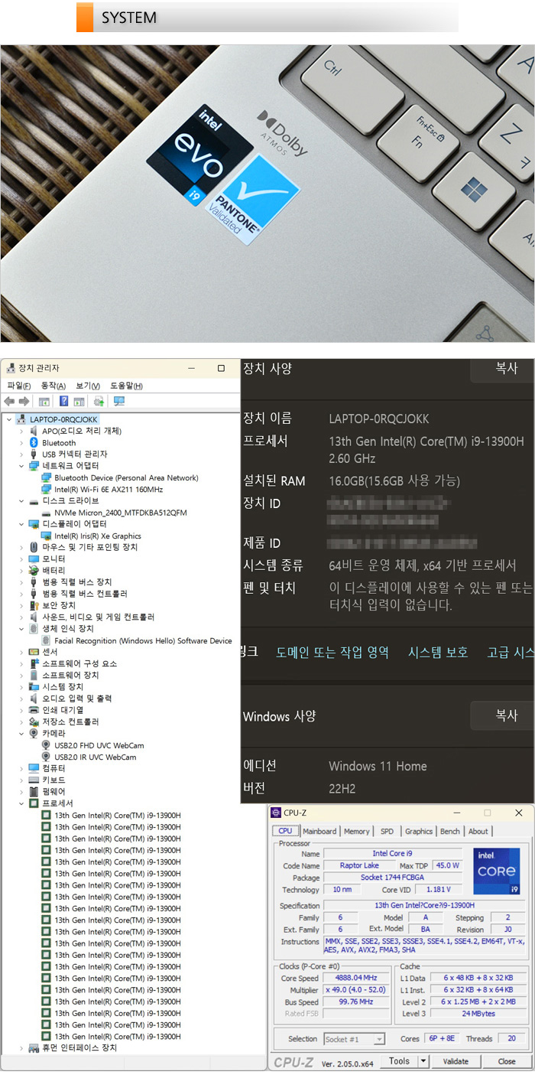Click the webcam icon beside 카메라
535x1075 pixels.
coord(34,733)
